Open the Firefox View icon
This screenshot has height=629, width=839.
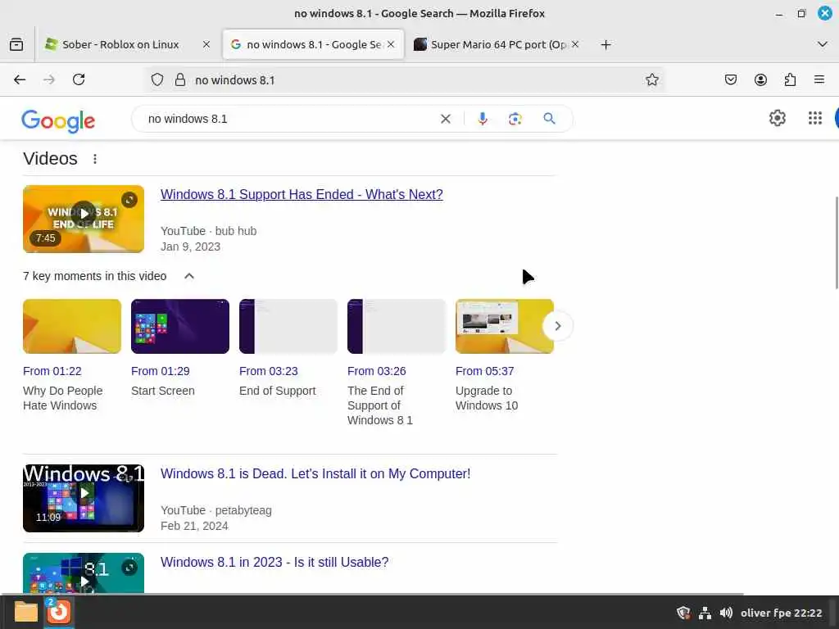point(16,44)
